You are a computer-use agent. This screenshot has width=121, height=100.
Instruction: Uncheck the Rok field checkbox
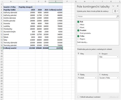point(78,22)
